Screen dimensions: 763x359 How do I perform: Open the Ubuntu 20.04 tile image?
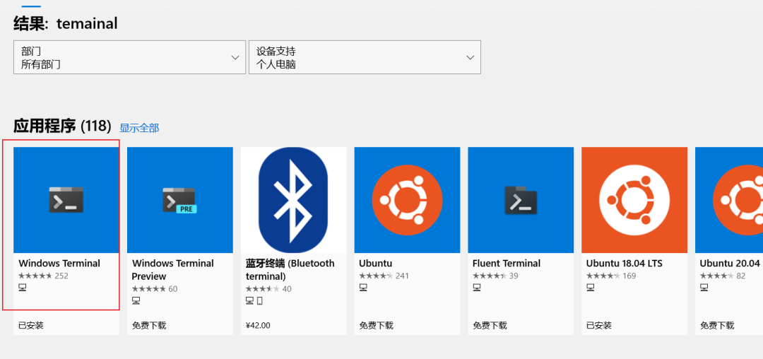pos(729,200)
